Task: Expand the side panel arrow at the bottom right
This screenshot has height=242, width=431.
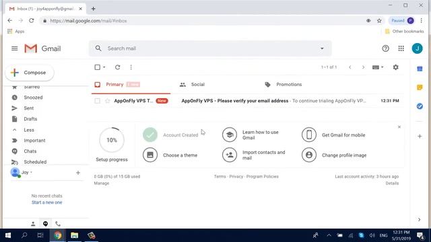Action: 419,220
